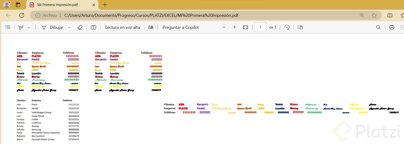This screenshot has width=404, height=144.
Task: Add a text box to the PDF
Action: click(93, 27)
